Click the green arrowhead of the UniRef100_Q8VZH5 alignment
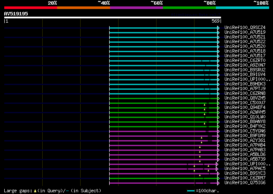The height and width of the screenshot is (194, 273). (x=218, y=99)
